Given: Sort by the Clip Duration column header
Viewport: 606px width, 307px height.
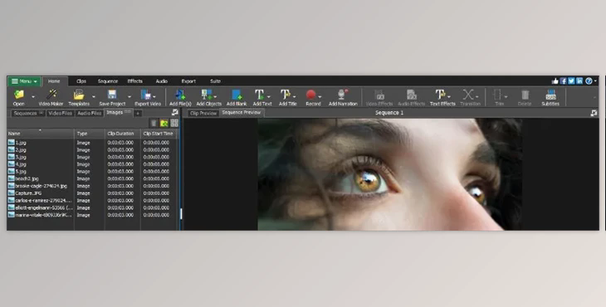Looking at the screenshot, I should pyautogui.click(x=123, y=134).
